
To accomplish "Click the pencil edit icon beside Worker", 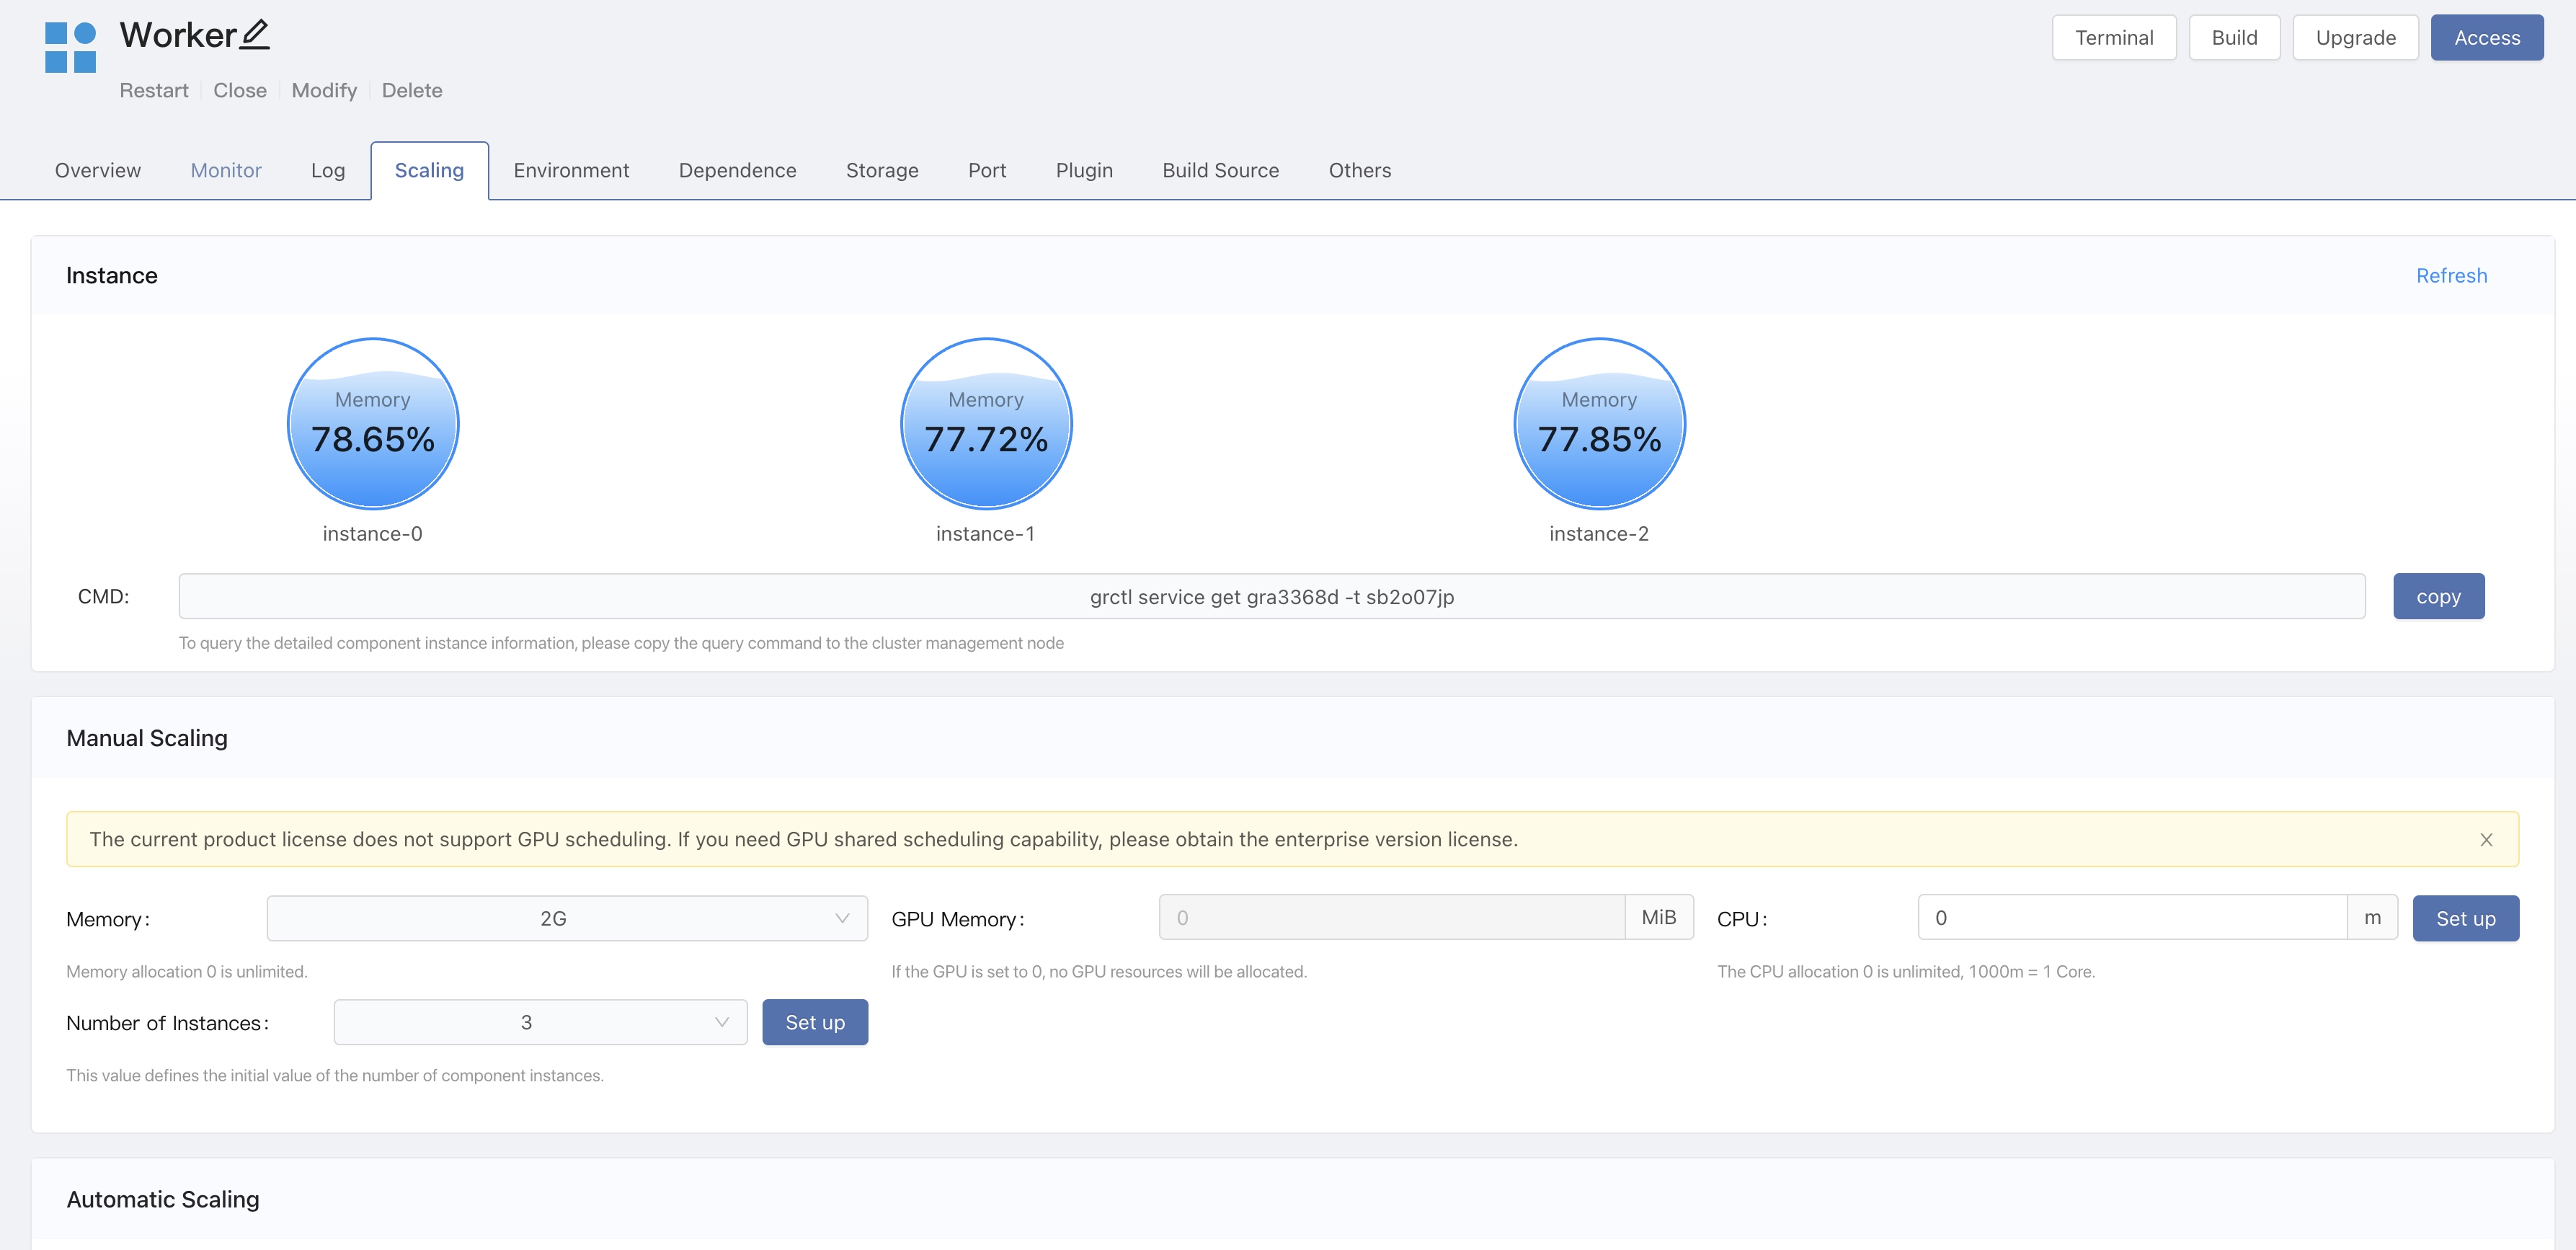I will tap(255, 35).
